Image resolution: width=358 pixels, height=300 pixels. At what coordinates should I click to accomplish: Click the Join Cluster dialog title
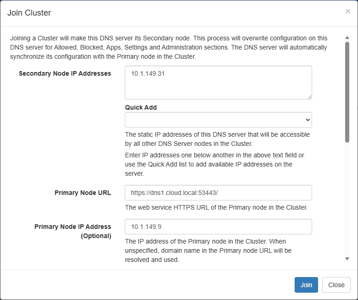coord(29,13)
